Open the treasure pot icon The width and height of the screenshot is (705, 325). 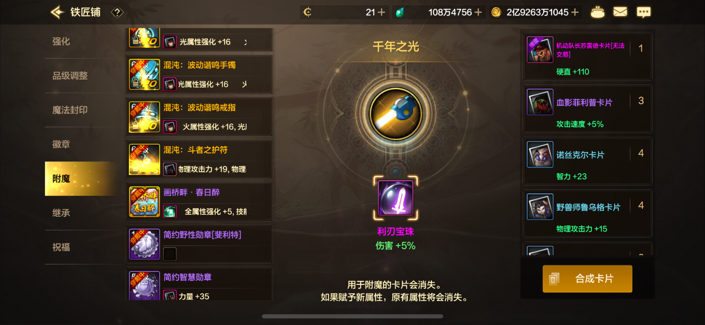[597, 12]
